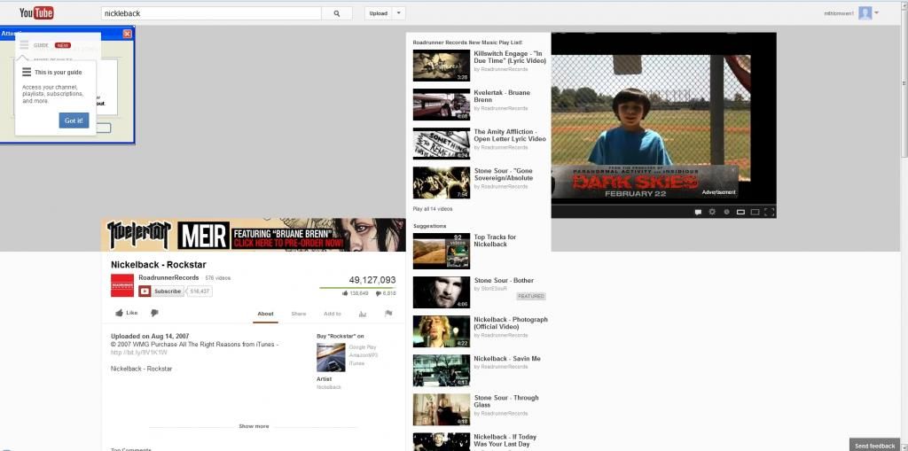This screenshot has height=451, width=908.
Task: Open the YouTube home logo
Action: pos(36,12)
